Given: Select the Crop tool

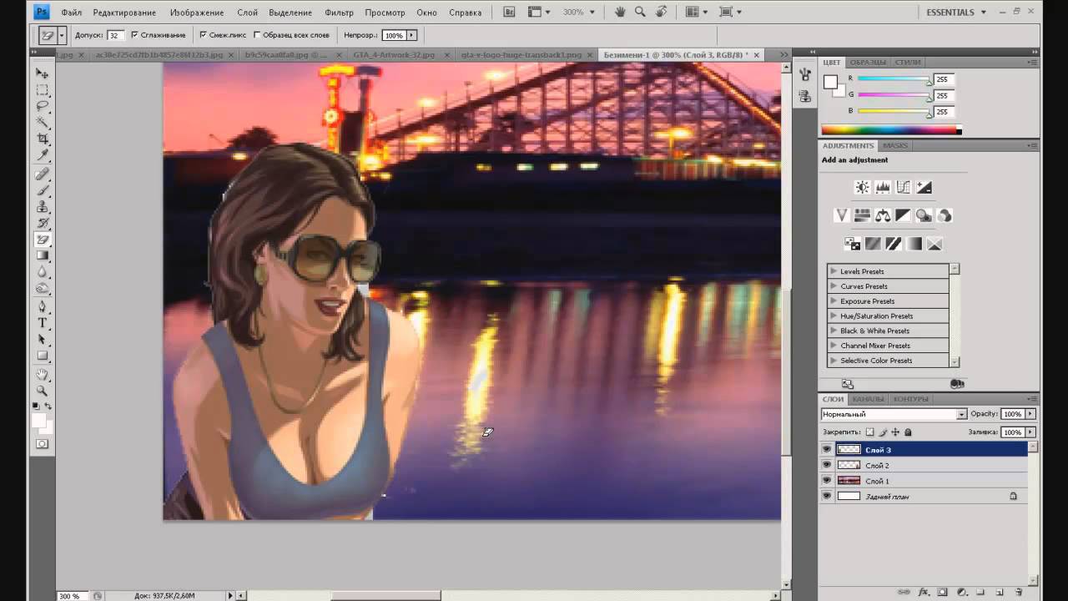Looking at the screenshot, I should click(x=43, y=139).
